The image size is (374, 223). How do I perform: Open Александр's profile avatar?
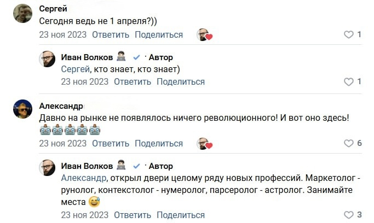pos(22,109)
